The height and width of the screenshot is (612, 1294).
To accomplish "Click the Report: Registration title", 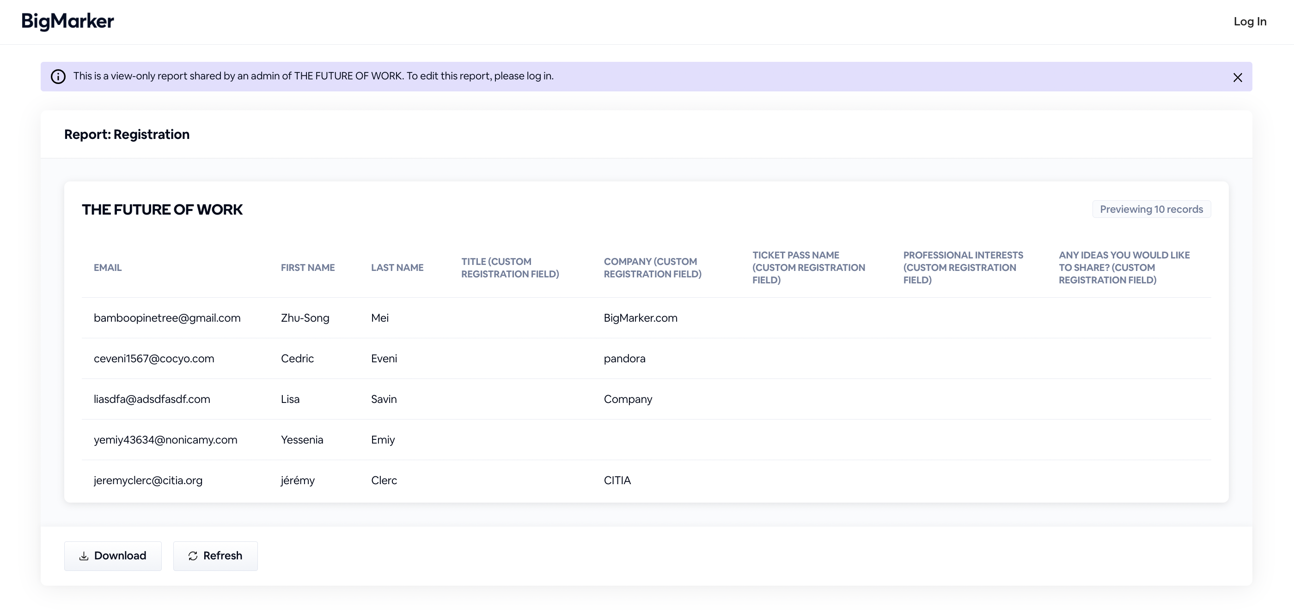I will [127, 134].
